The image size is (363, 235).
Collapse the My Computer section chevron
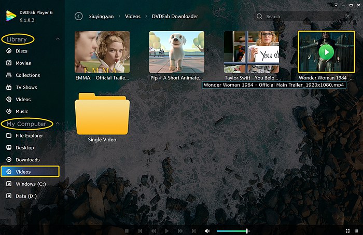(x=58, y=123)
